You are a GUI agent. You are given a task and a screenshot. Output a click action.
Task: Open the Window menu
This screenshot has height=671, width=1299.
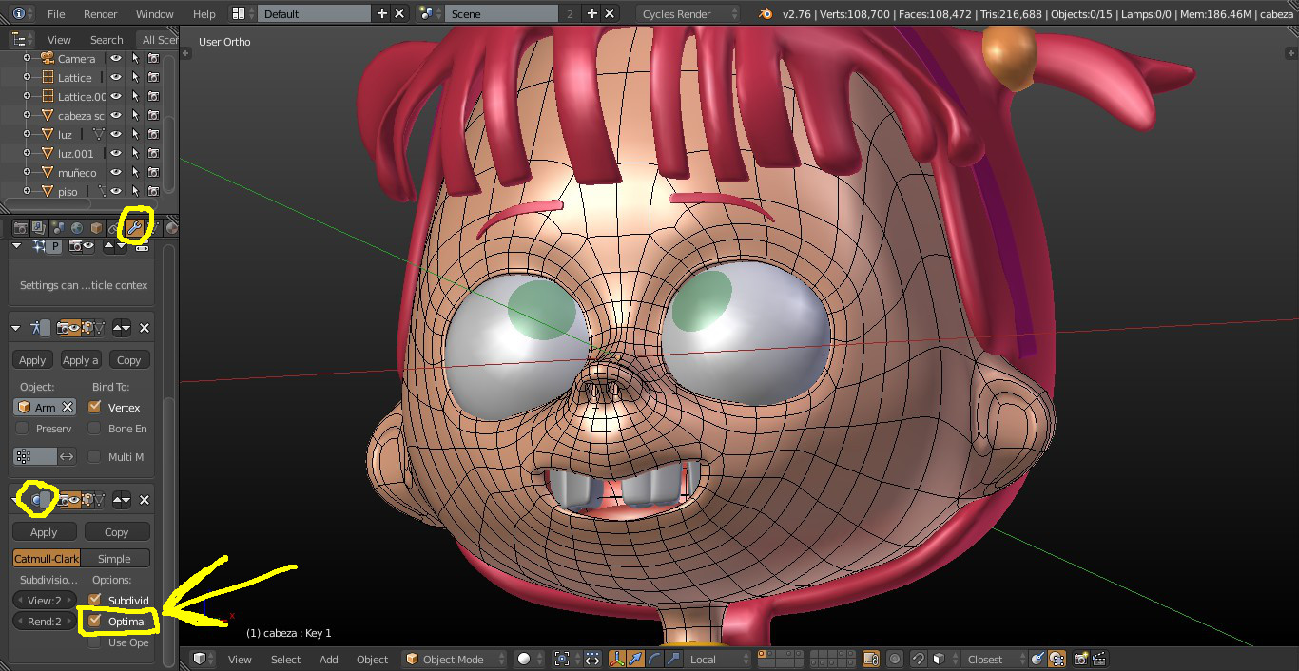(155, 14)
